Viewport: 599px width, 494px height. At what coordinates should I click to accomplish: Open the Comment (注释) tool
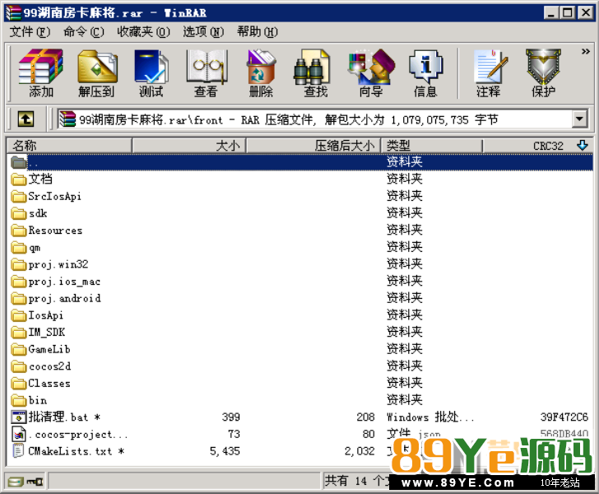tap(489, 72)
